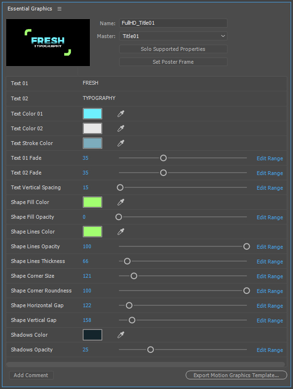Use the eyedropper beside Shape Fill Color

[121, 202]
